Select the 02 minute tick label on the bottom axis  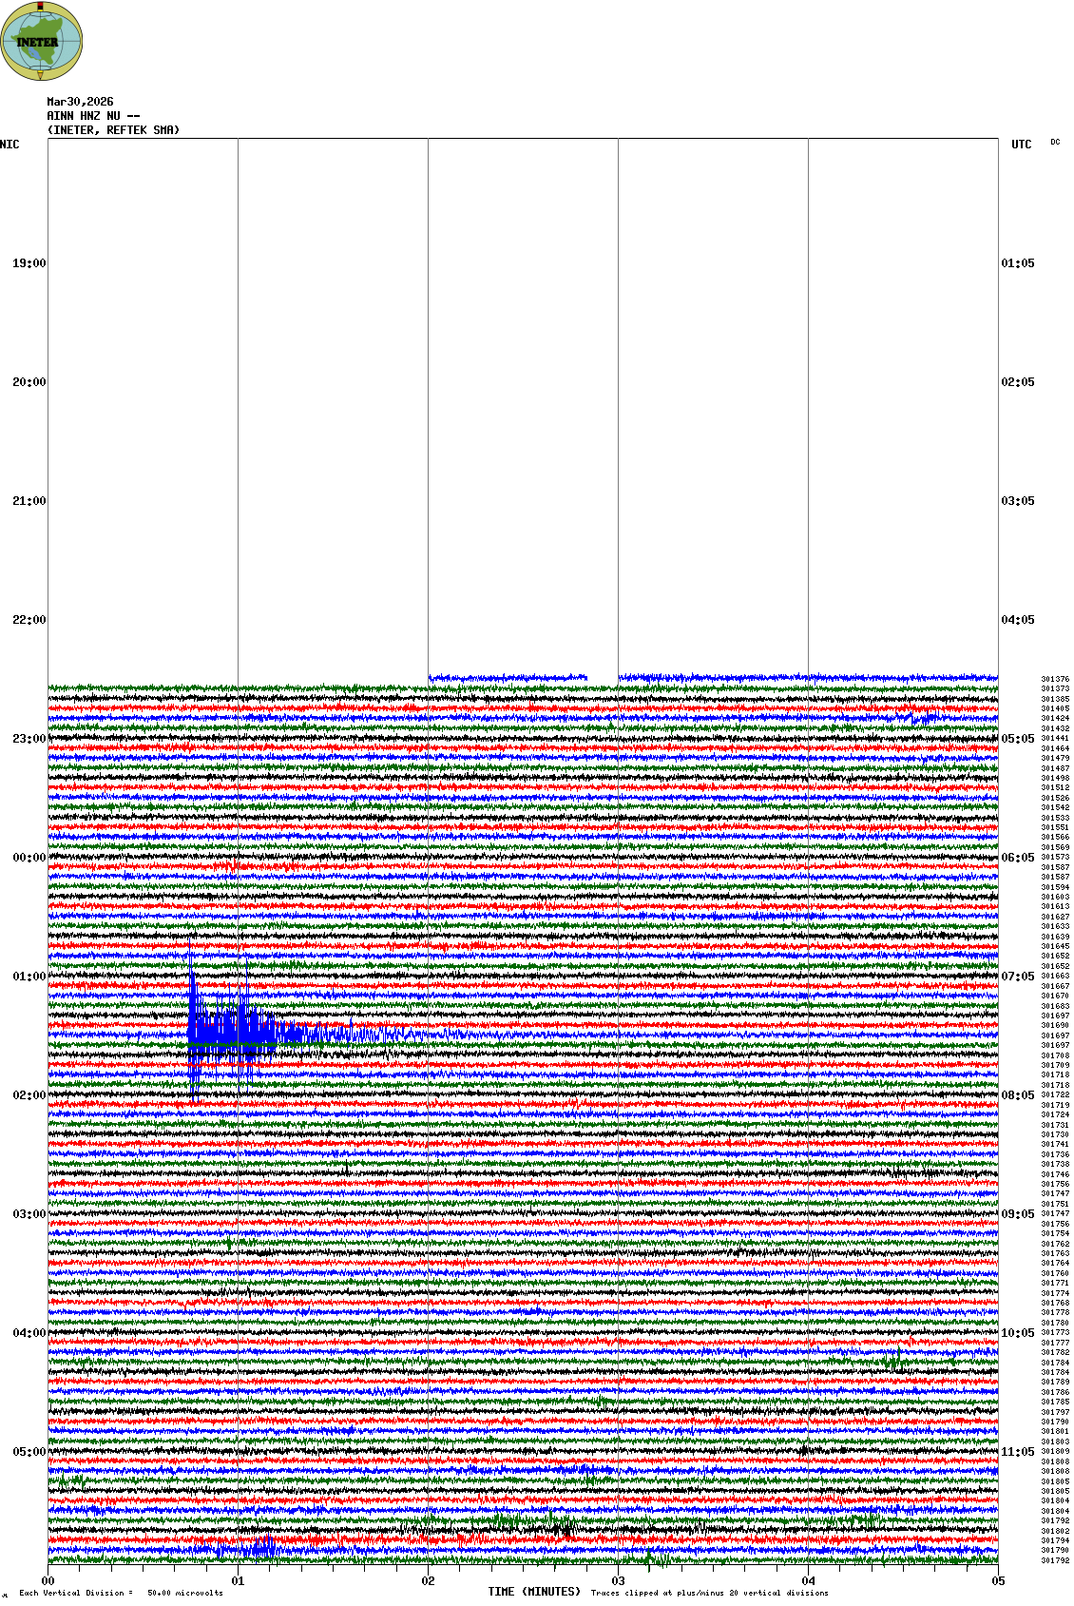(428, 1581)
